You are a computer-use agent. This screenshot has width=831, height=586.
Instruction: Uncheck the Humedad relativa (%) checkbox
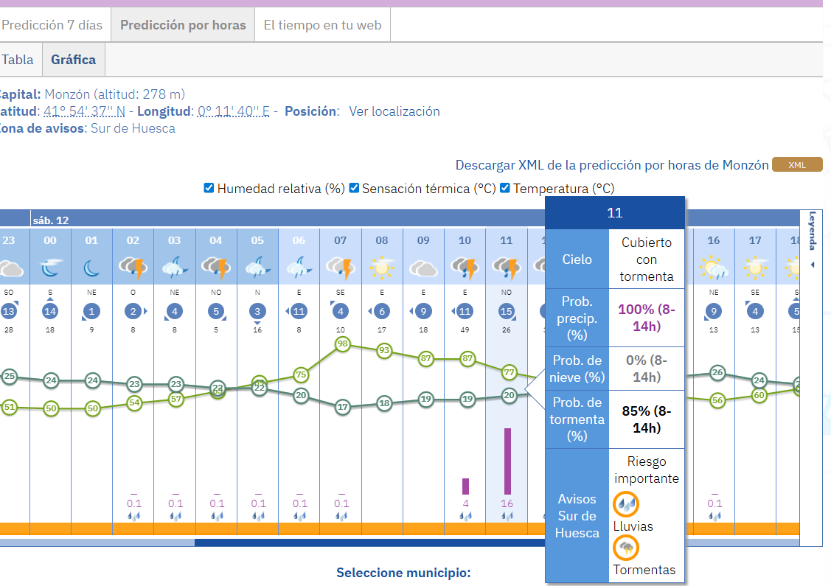point(209,188)
